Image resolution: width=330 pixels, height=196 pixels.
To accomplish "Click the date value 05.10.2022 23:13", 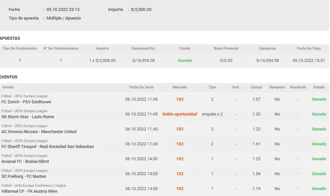I will [63, 9].
